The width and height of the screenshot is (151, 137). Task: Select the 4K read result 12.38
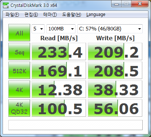click(59, 89)
